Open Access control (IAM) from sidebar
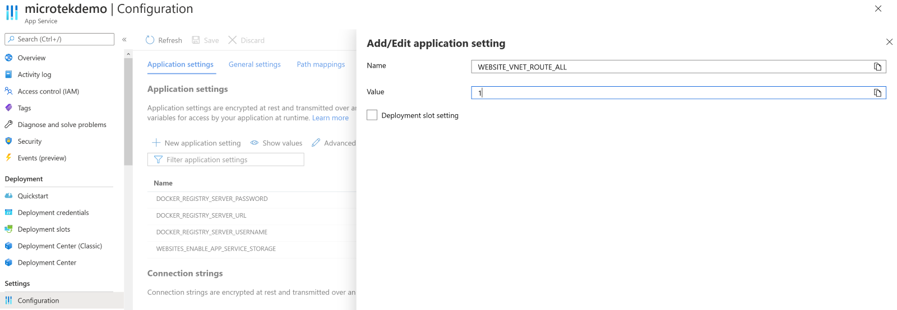897x310 pixels. coord(48,91)
